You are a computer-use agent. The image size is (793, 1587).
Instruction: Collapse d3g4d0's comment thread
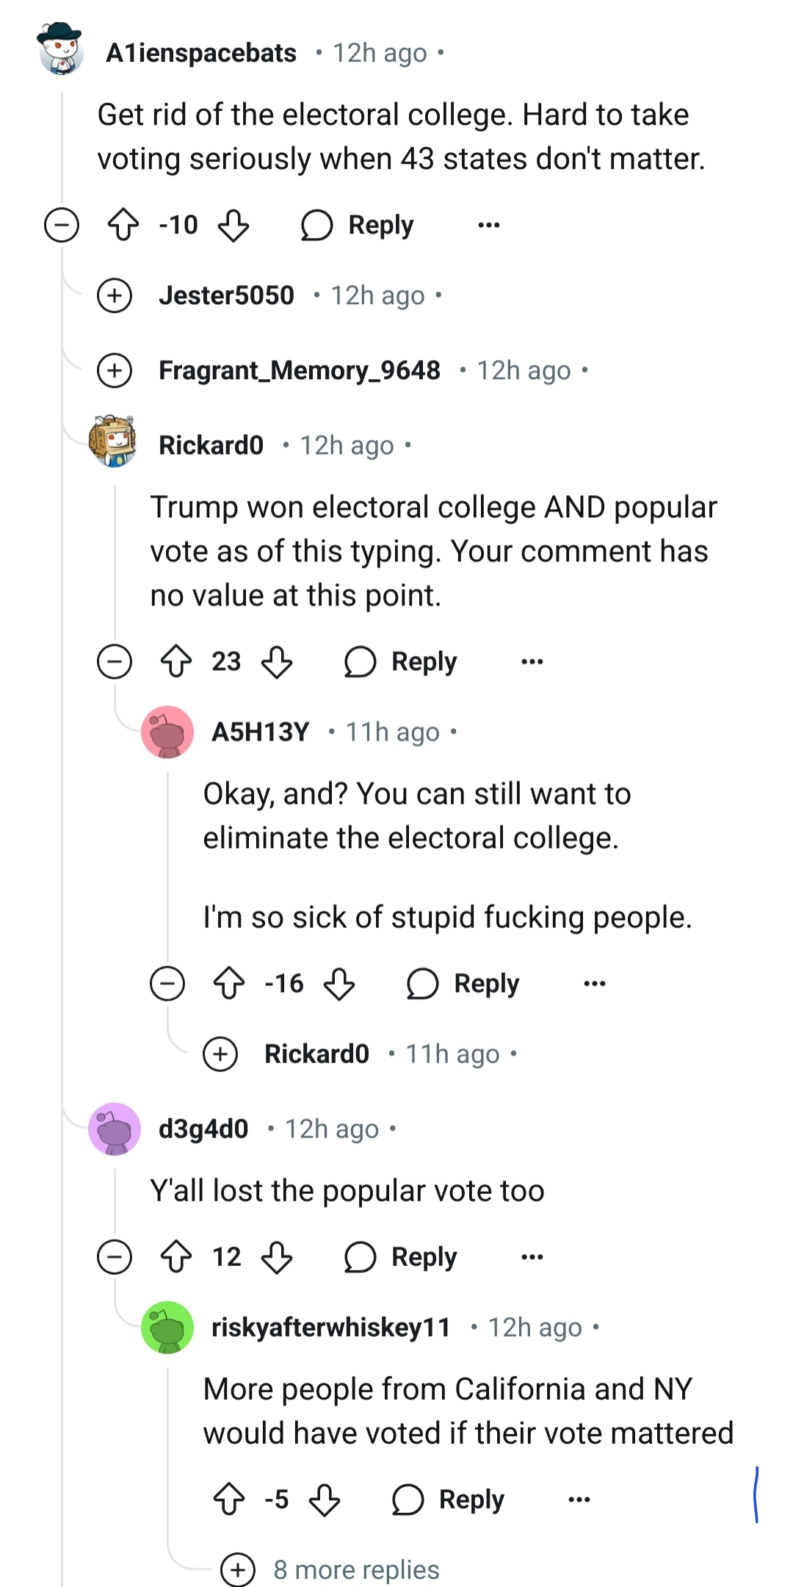[115, 1256]
